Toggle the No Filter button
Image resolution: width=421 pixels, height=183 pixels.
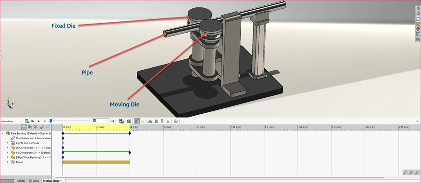pyautogui.click(x=24, y=127)
